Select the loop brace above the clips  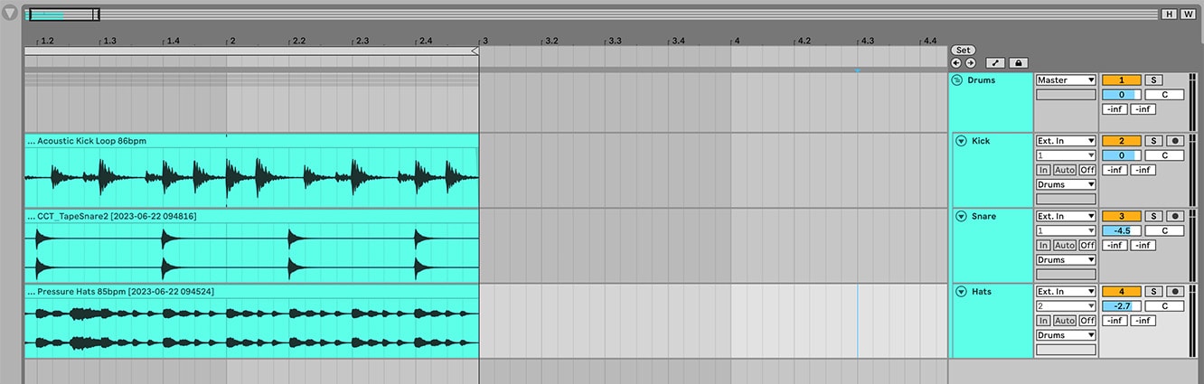[251, 52]
